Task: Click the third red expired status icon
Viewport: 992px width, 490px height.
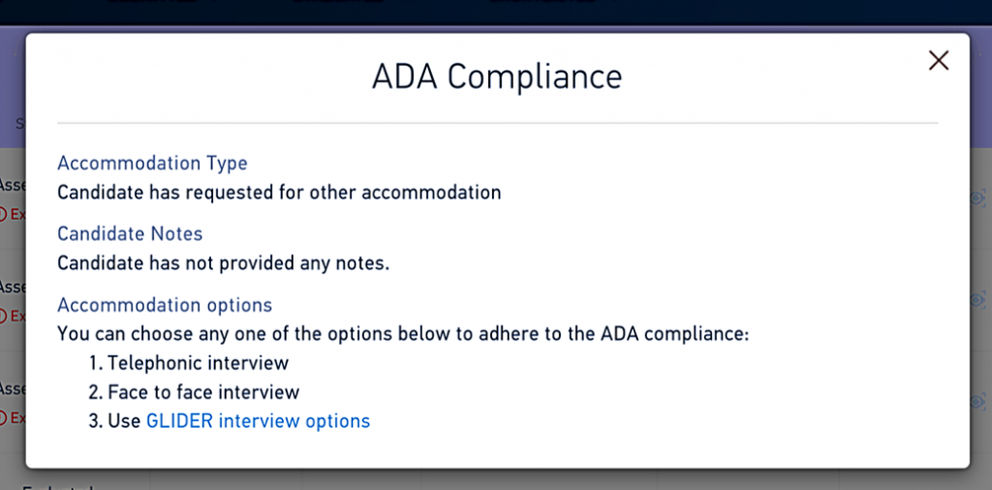Action: pyautogui.click(x=3, y=417)
